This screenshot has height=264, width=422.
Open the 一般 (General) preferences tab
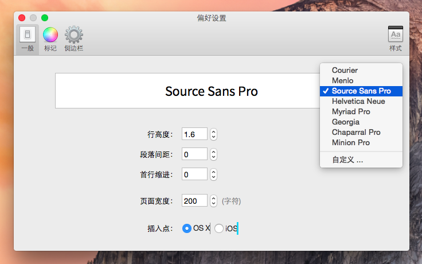(x=28, y=40)
